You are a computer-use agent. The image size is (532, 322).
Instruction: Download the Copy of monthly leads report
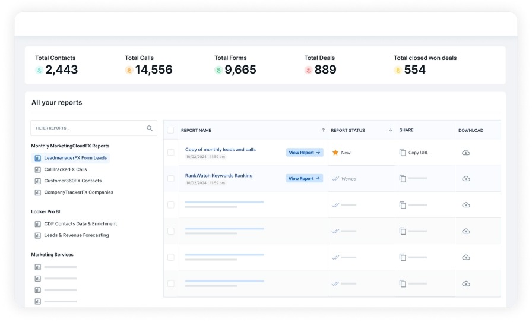(x=466, y=153)
